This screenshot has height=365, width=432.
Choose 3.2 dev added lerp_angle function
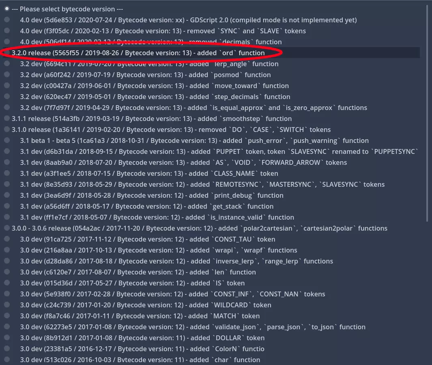coord(212,64)
